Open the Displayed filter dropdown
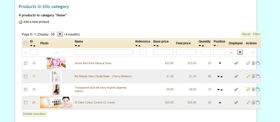The image size is (280, 122). (x=236, y=52)
